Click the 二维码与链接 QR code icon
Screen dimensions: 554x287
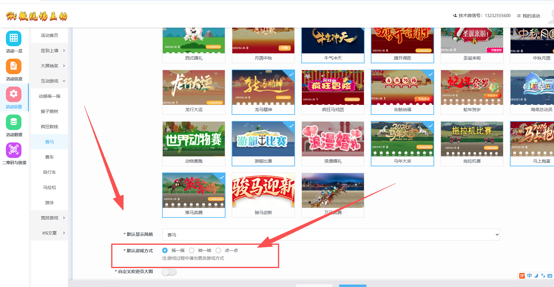(14, 150)
